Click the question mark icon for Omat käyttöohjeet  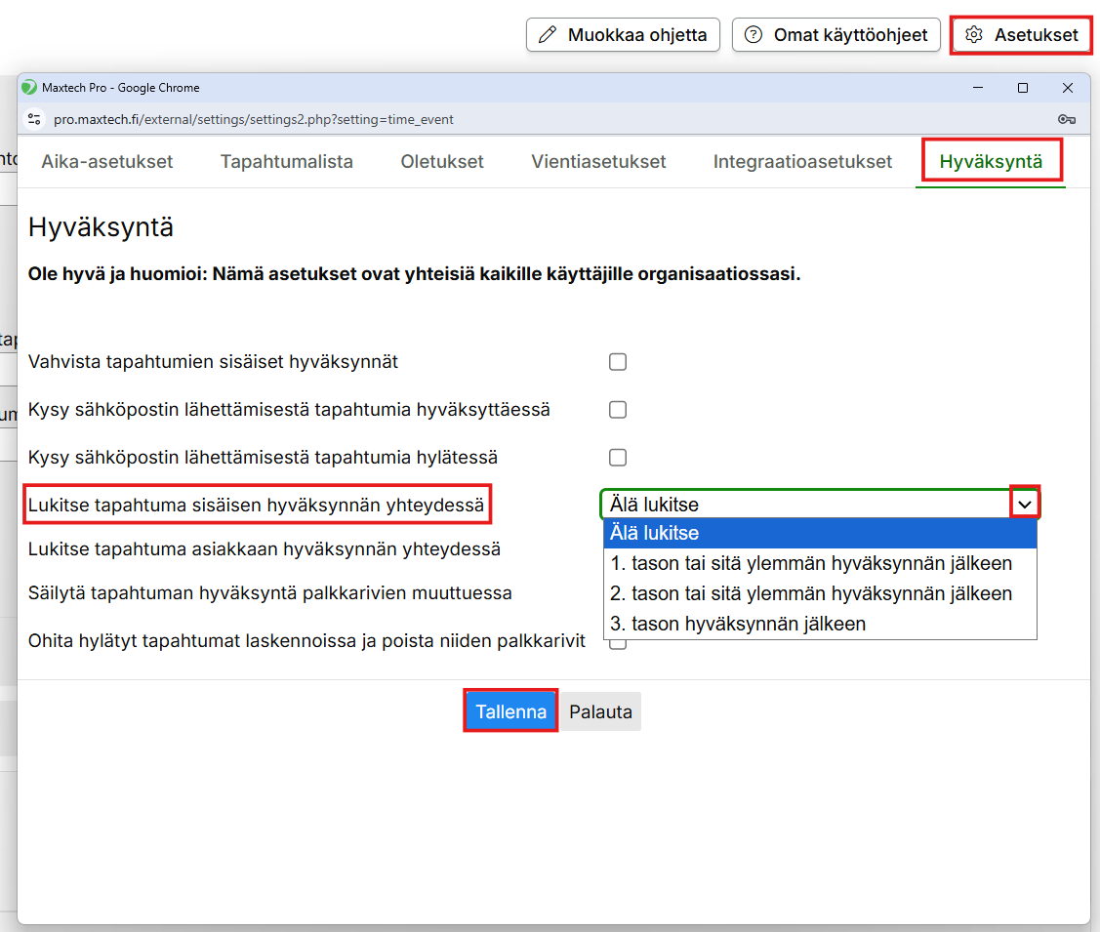pyautogui.click(x=753, y=35)
